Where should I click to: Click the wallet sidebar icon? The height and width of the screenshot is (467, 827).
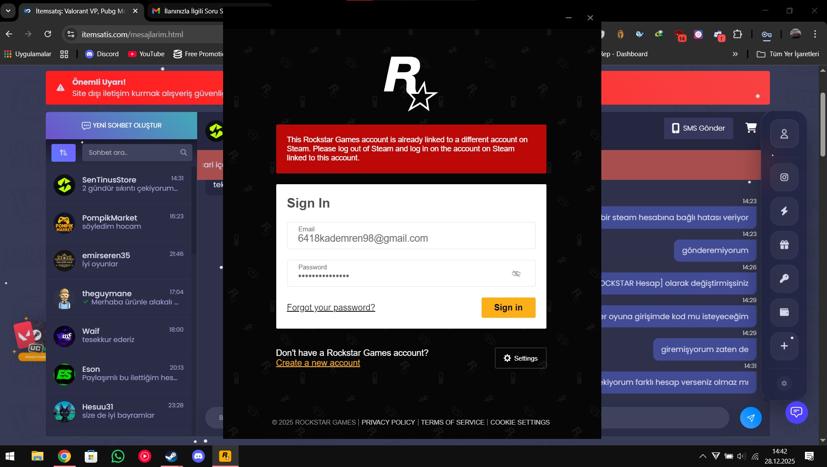click(784, 312)
